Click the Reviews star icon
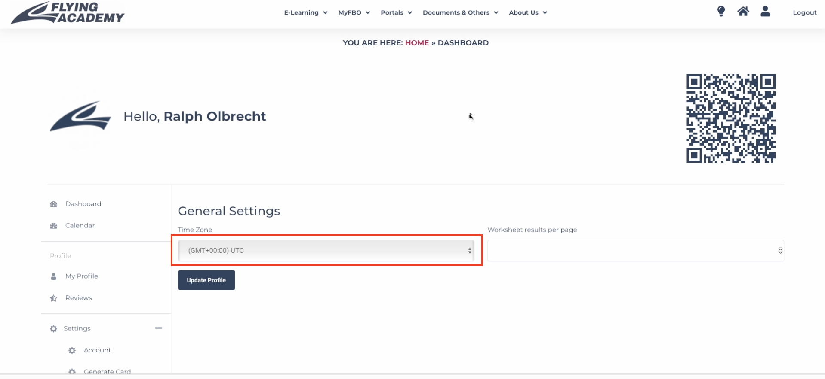 tap(54, 298)
